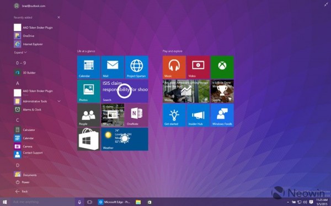This screenshot has height=206, width=331.
Task: Open the network tray icon
Action: [x=300, y=202]
